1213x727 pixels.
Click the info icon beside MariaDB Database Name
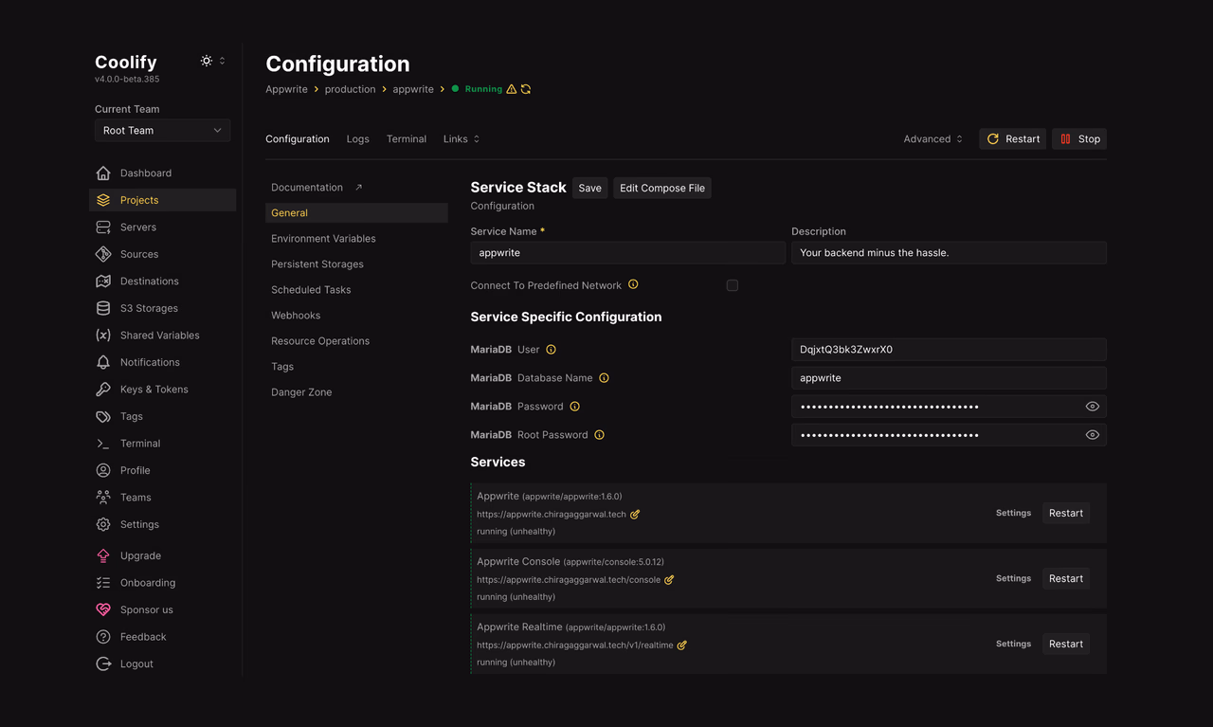604,378
